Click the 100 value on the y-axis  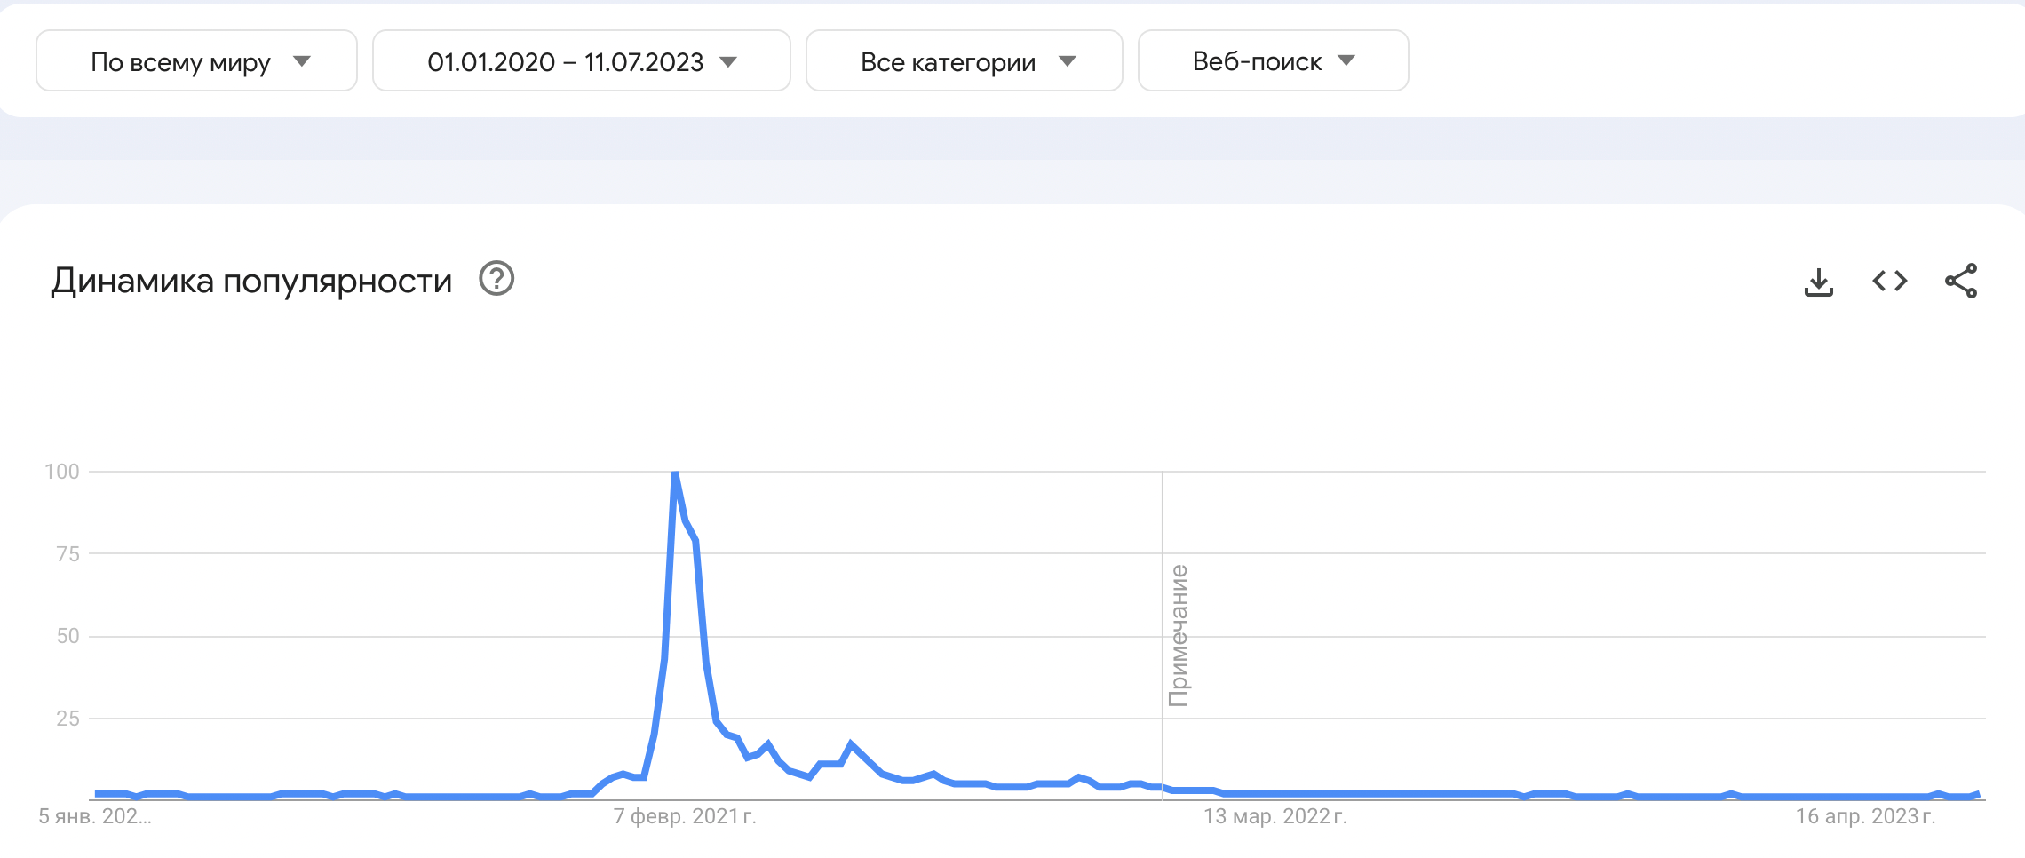[62, 472]
